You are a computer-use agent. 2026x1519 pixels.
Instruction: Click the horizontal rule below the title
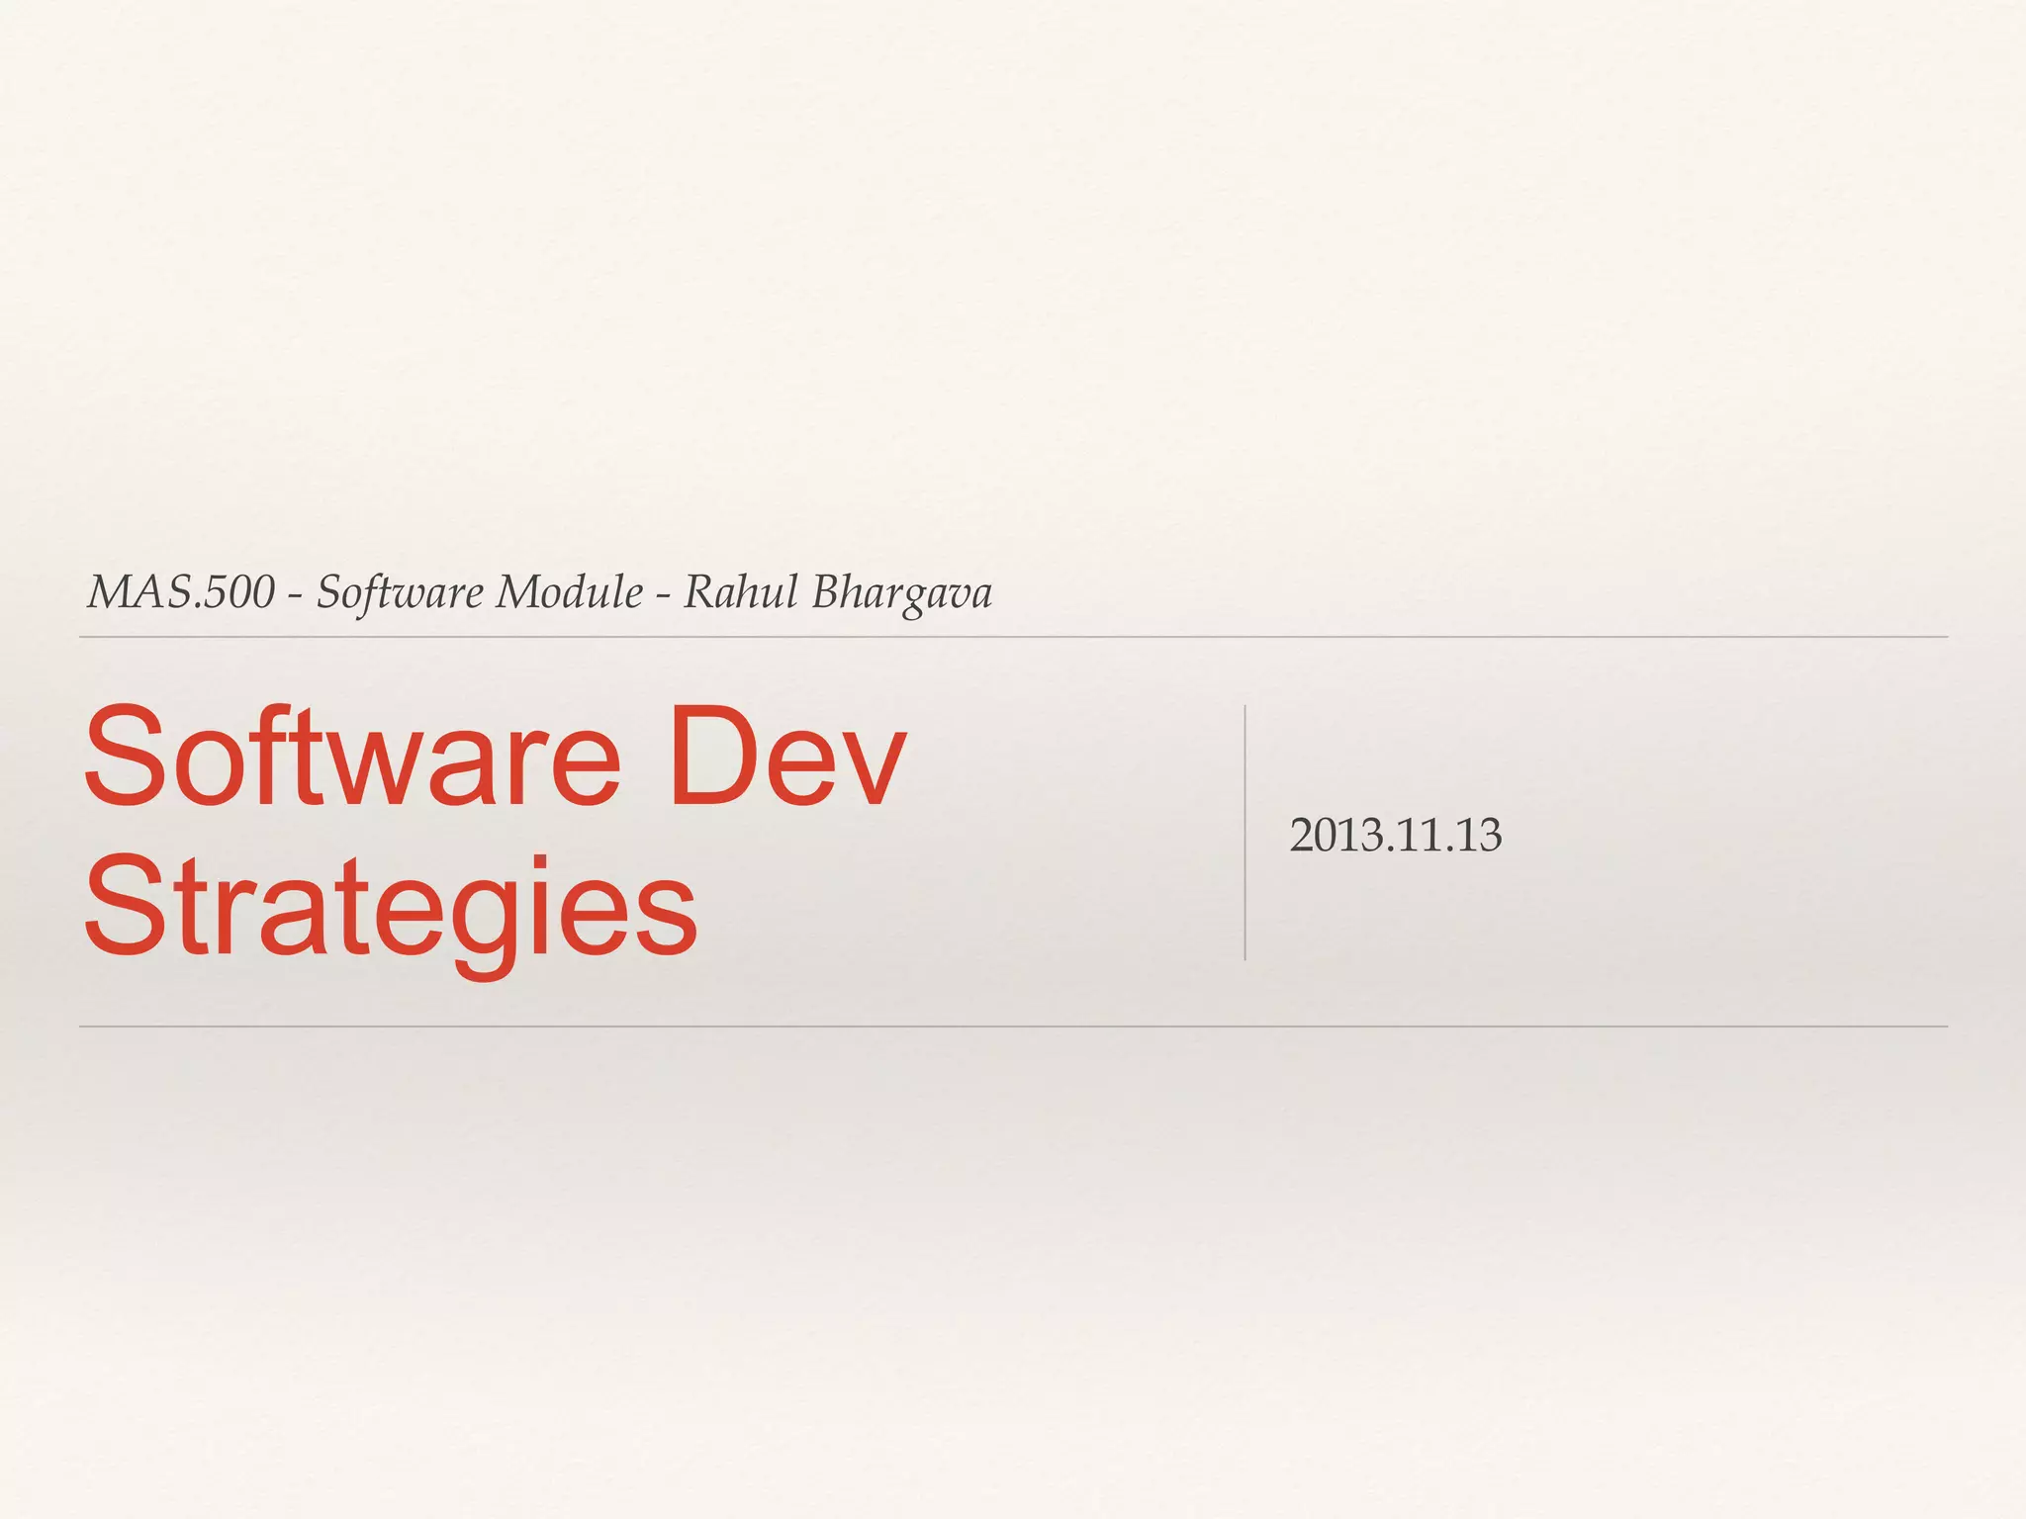1013,1027
